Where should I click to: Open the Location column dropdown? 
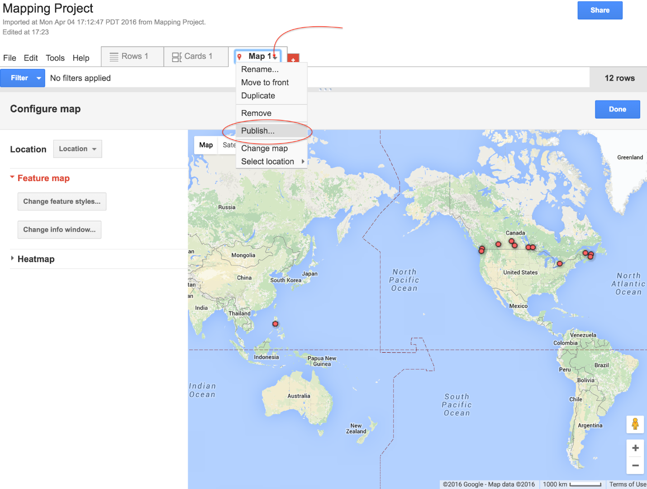click(77, 149)
